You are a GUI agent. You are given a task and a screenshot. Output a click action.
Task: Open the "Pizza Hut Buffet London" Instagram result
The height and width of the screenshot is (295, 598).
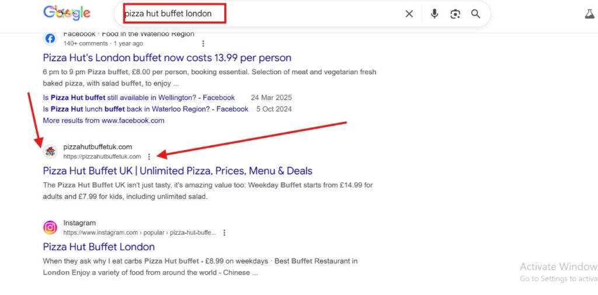99,247
